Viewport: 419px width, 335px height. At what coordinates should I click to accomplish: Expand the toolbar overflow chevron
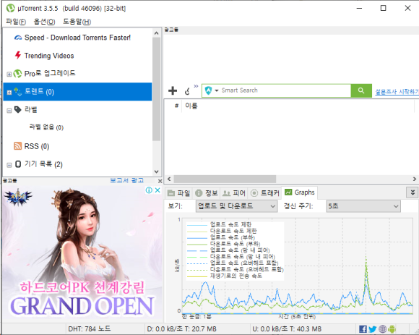(x=196, y=86)
